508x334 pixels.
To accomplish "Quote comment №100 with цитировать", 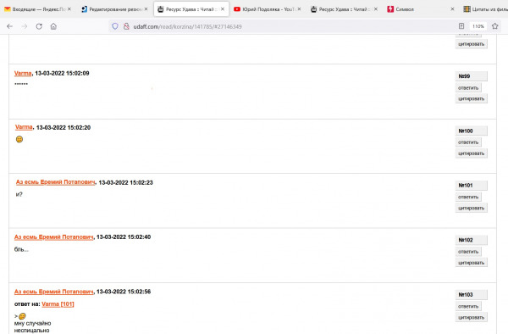I will pos(471,153).
